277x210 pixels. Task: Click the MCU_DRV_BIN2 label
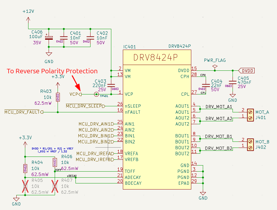pos(96,142)
